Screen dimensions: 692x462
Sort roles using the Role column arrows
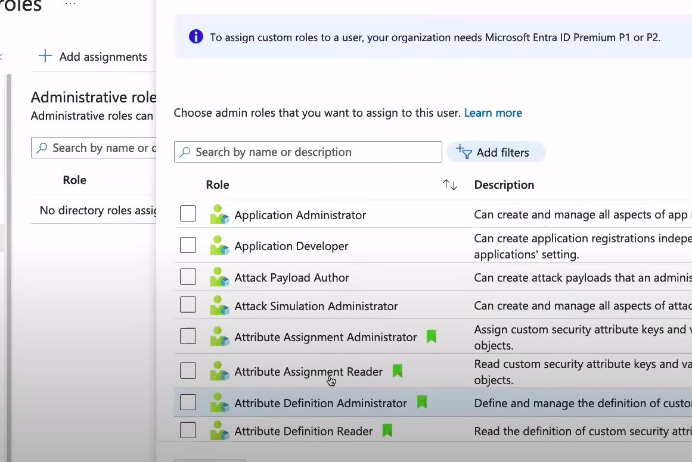point(450,185)
